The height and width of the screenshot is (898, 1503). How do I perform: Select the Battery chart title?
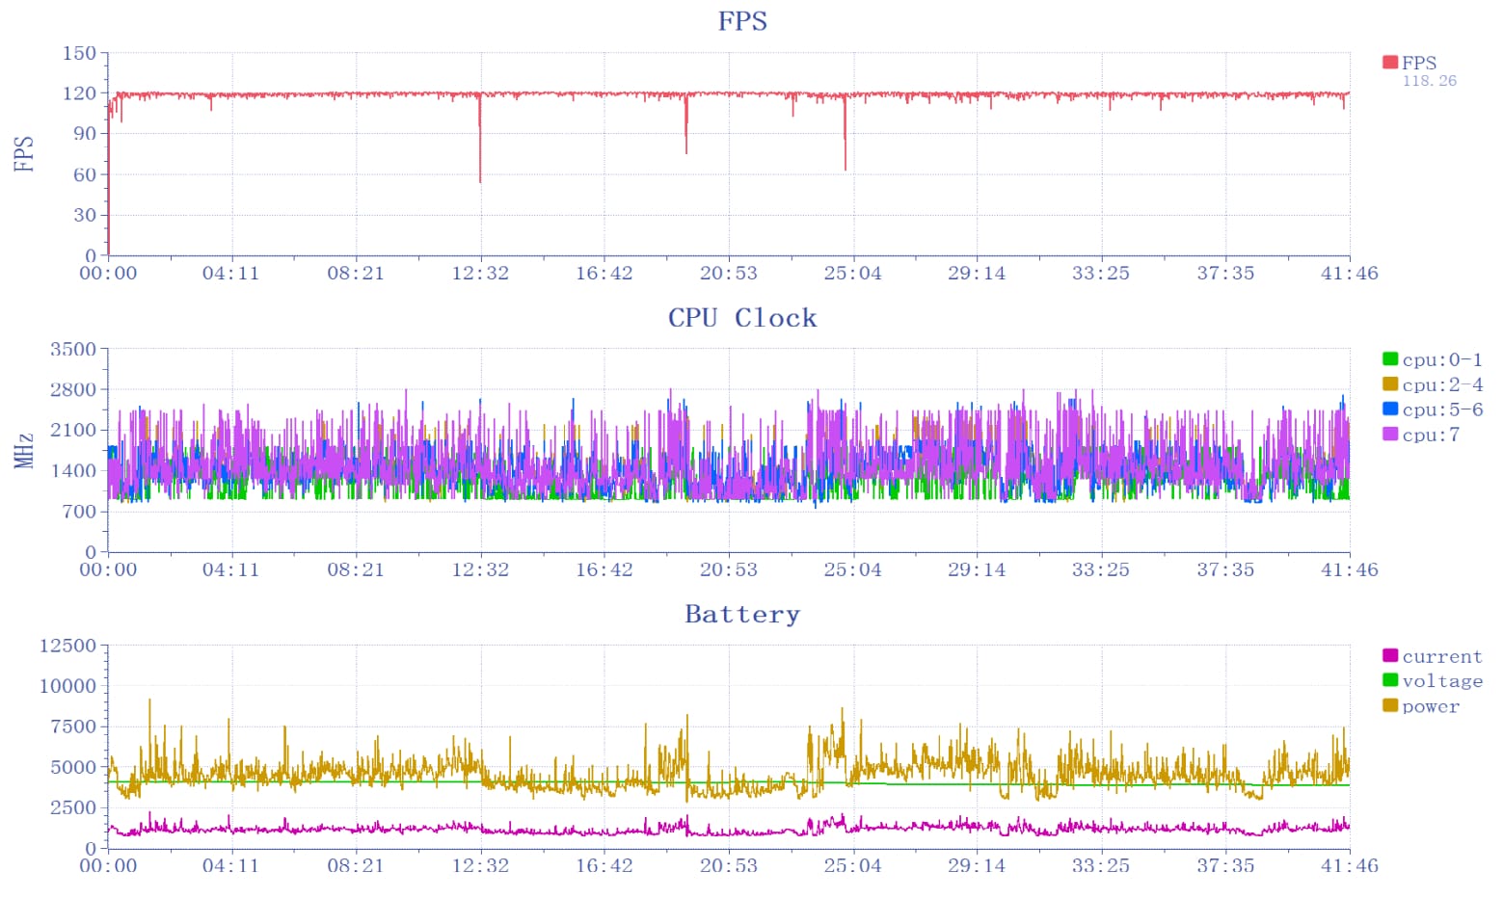(742, 615)
